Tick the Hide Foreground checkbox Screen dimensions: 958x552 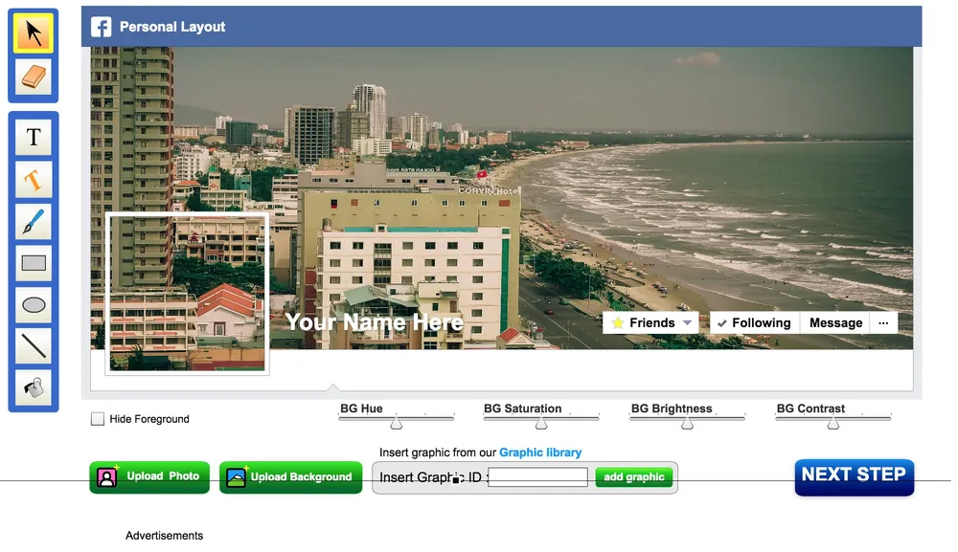tap(97, 419)
